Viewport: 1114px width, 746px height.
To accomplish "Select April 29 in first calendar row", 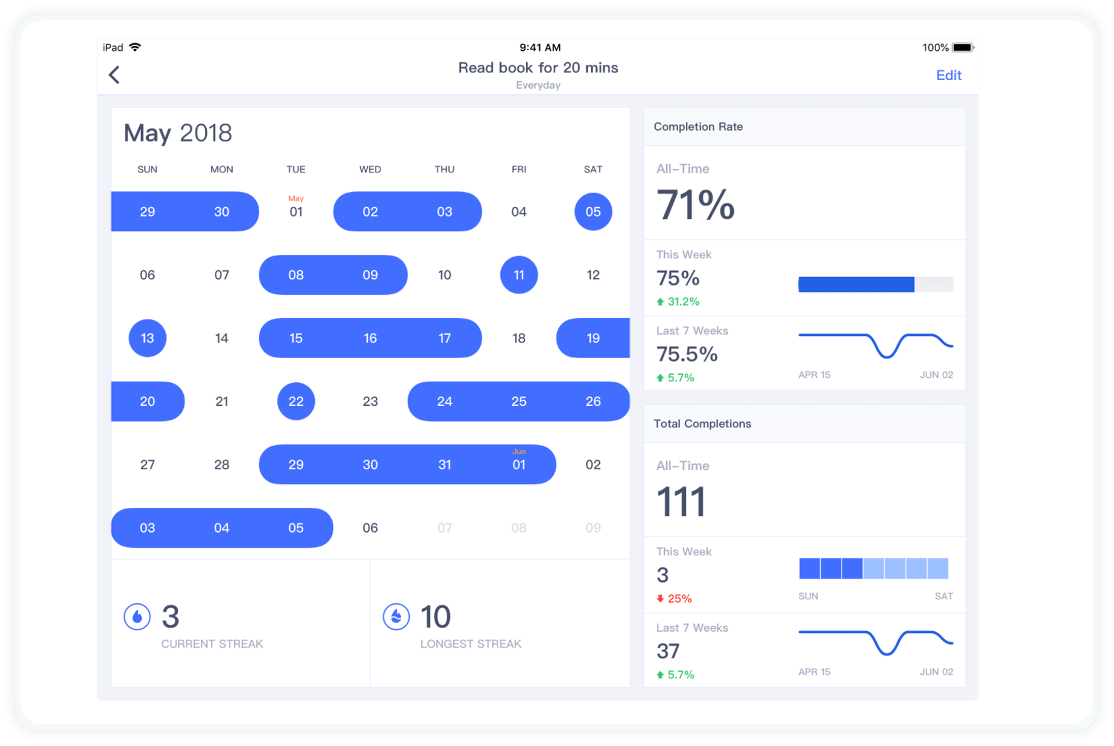I will coord(147,211).
